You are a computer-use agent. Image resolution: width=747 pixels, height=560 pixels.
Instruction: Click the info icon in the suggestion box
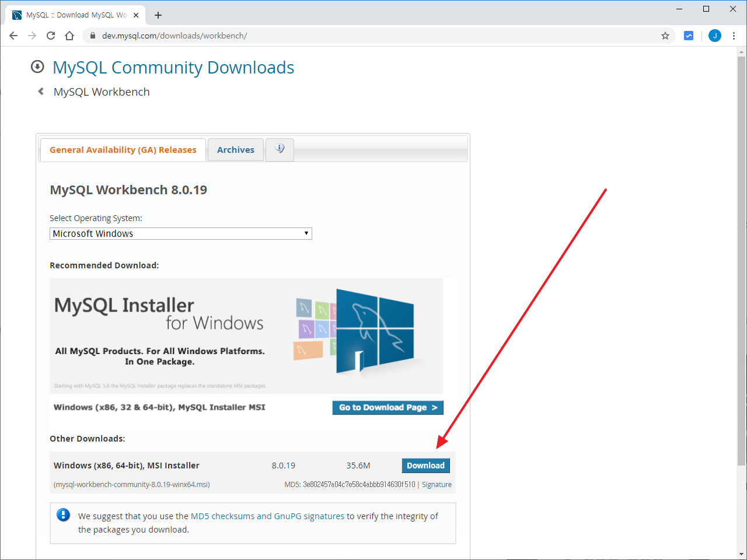coord(63,515)
